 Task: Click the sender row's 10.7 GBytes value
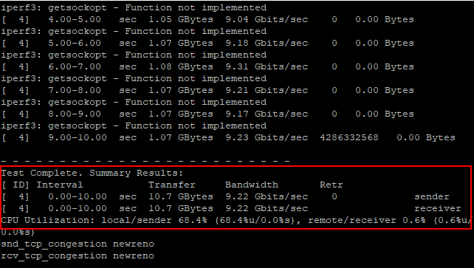pyautogui.click(x=180, y=196)
